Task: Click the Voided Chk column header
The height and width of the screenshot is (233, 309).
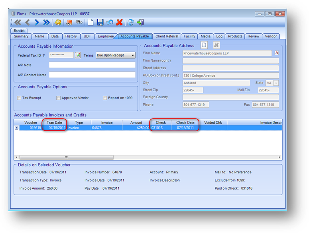Action: pyautogui.click(x=213, y=122)
